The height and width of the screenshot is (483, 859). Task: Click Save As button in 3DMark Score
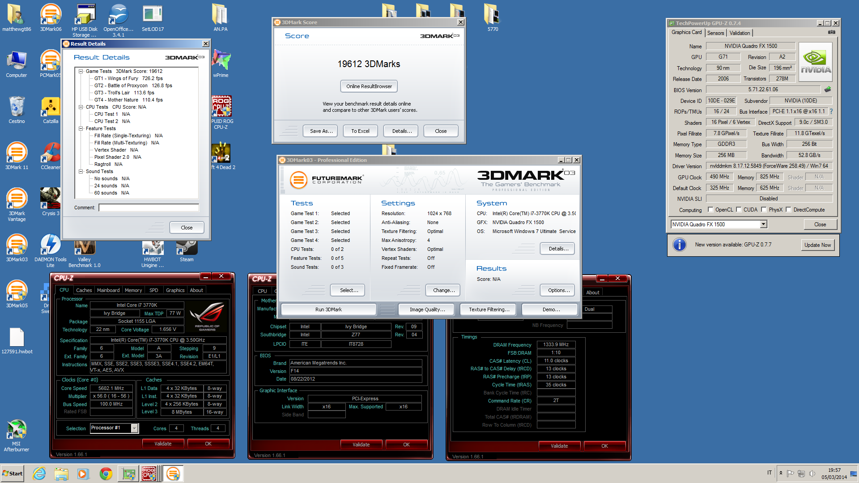321,131
